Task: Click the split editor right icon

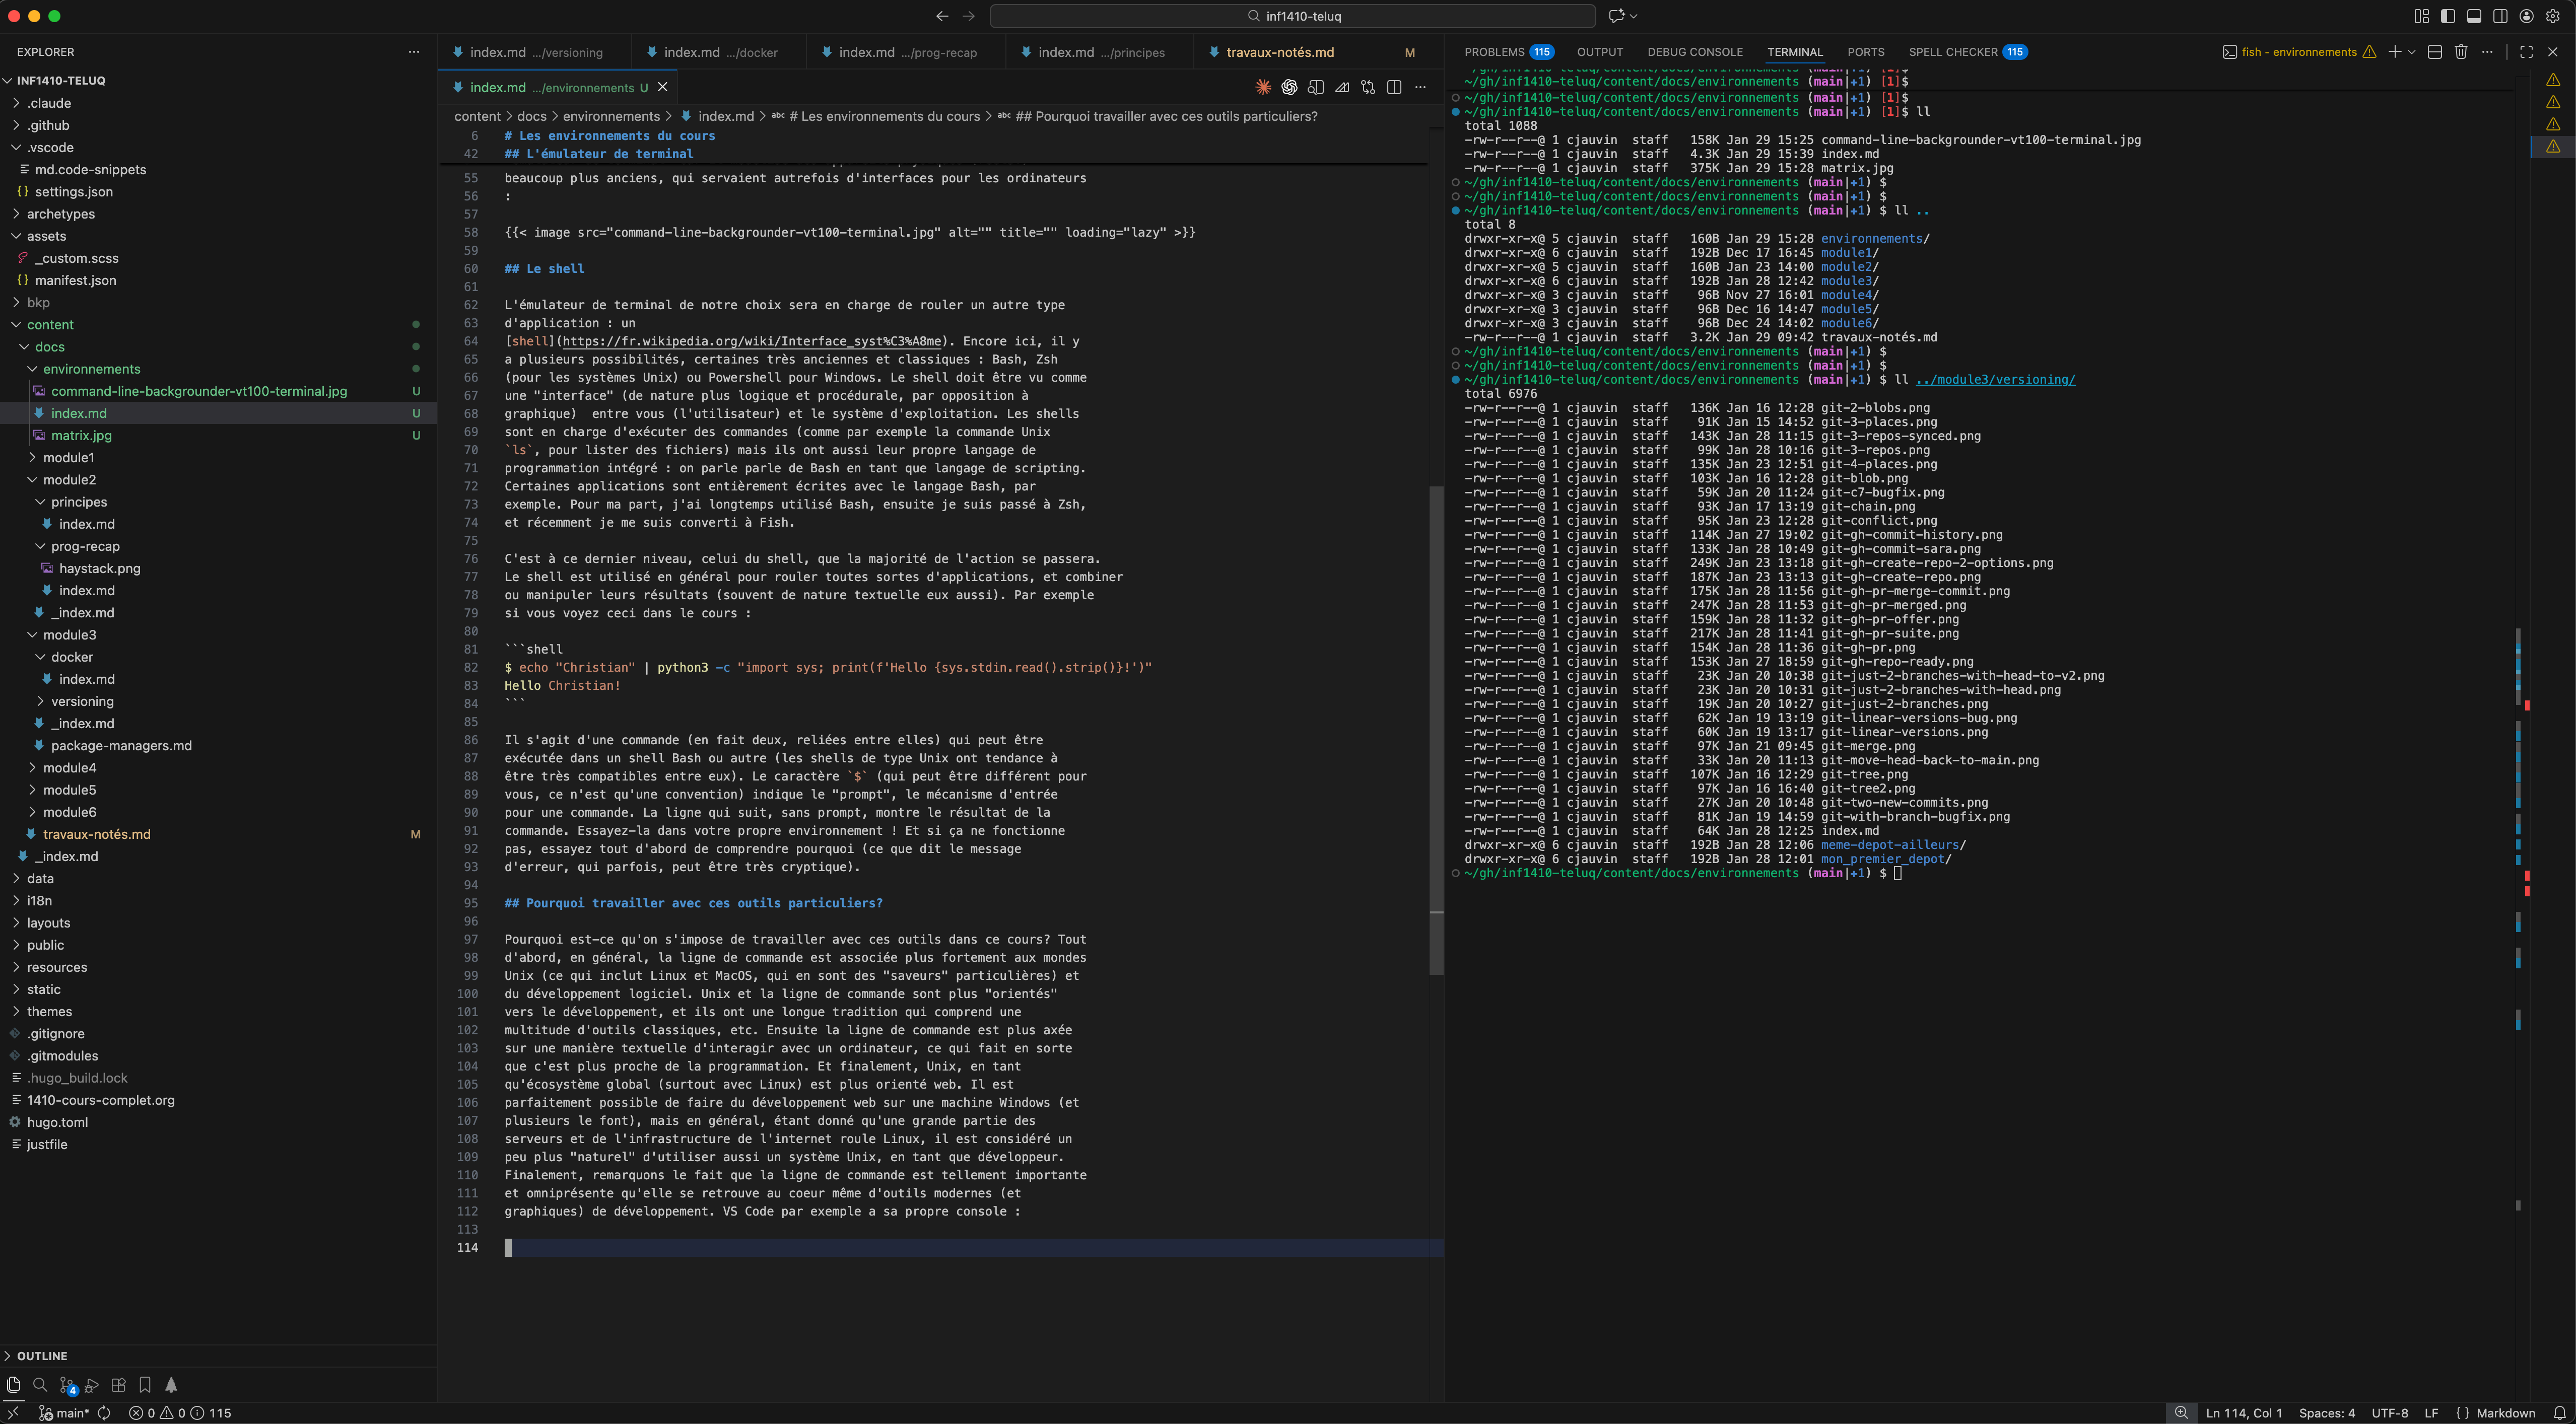Action: pos(1394,88)
